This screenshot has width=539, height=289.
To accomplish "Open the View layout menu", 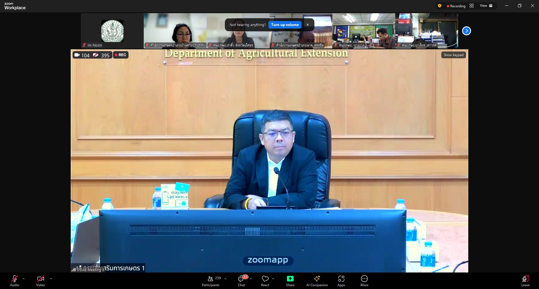I will point(486,6).
